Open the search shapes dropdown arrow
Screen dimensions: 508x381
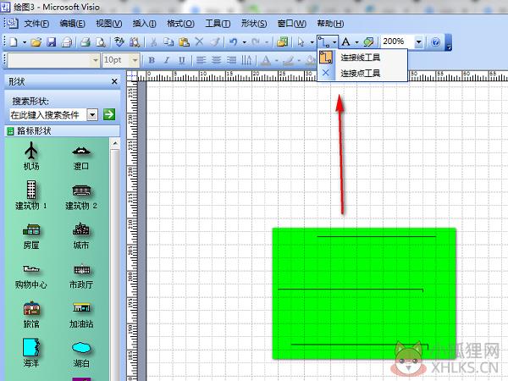(x=92, y=114)
